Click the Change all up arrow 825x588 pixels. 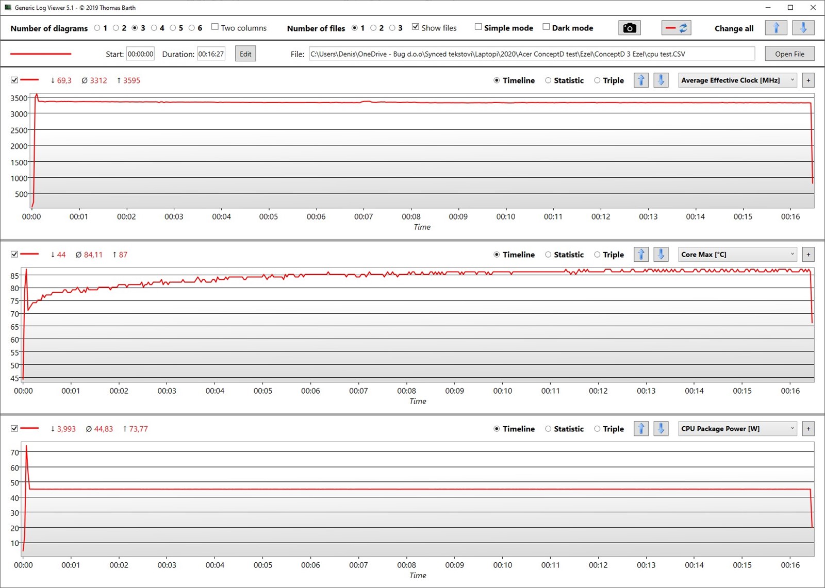pyautogui.click(x=776, y=28)
